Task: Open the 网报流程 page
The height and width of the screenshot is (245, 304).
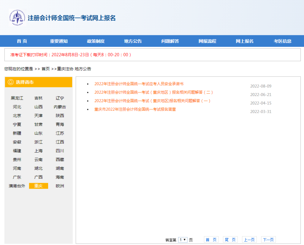Action: pyautogui.click(x=208, y=41)
